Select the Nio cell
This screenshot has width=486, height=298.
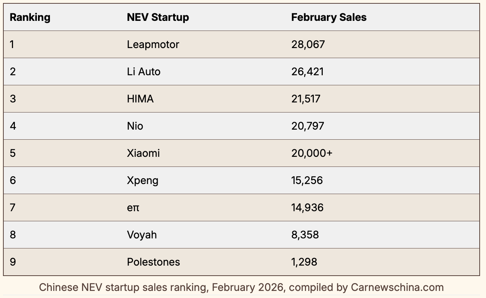(135, 126)
